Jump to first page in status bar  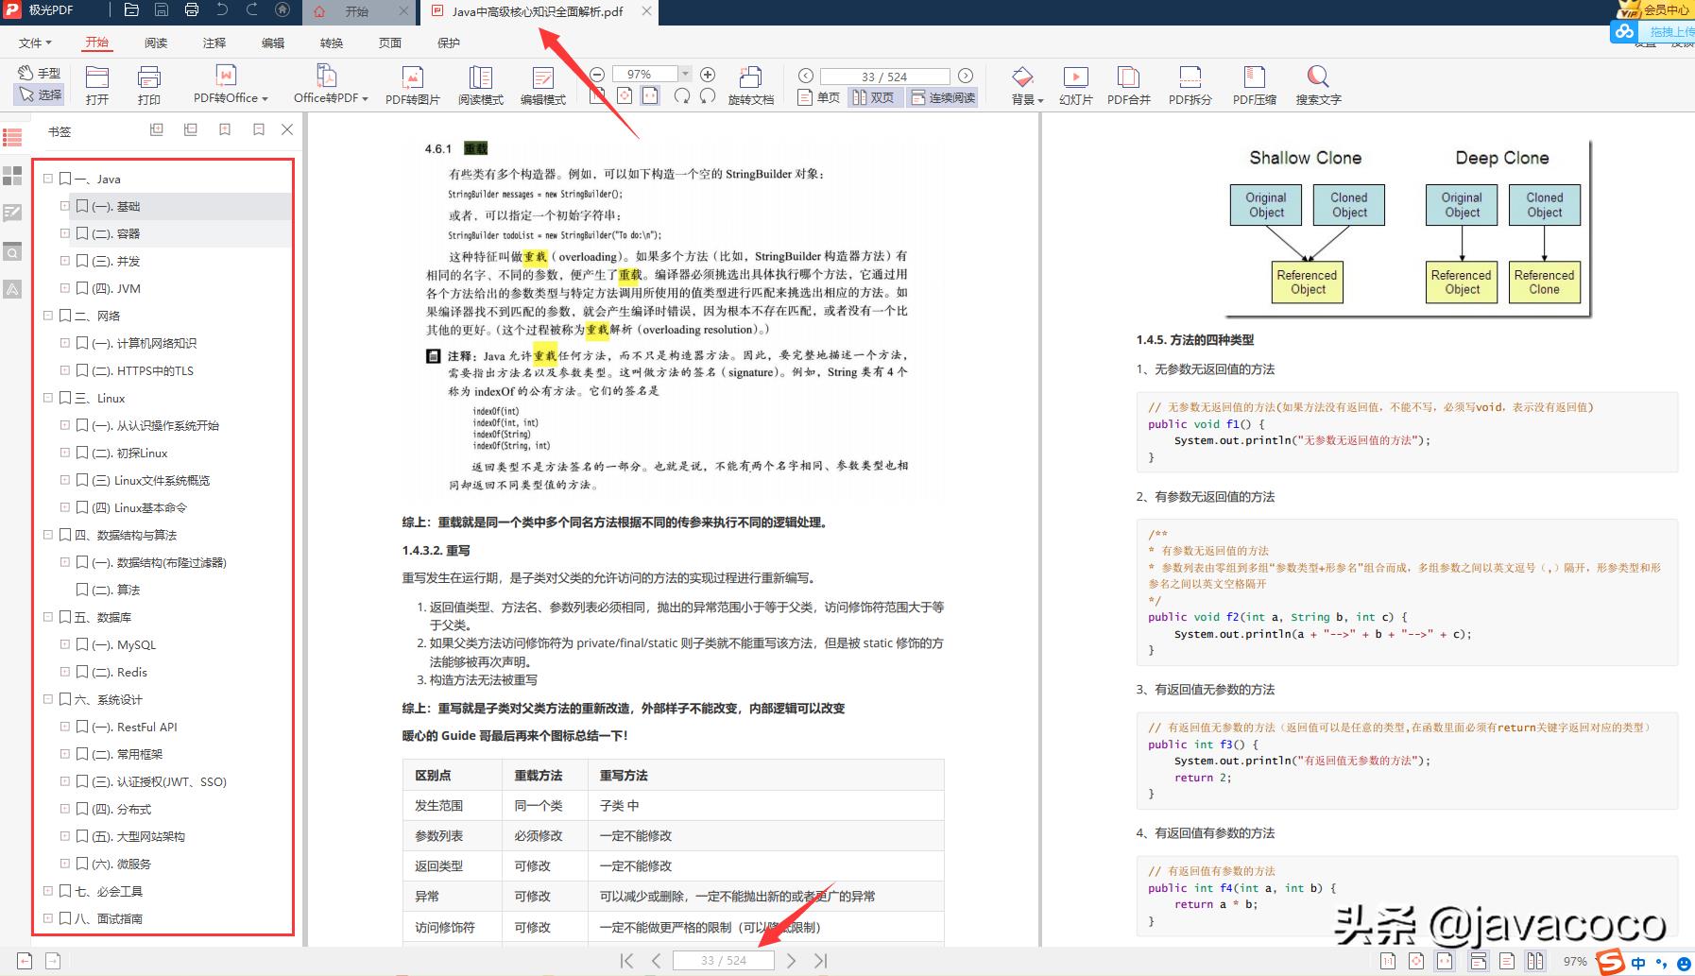pos(626,960)
